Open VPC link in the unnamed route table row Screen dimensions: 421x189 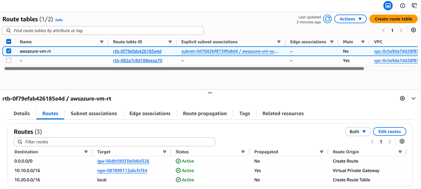[x=396, y=60]
